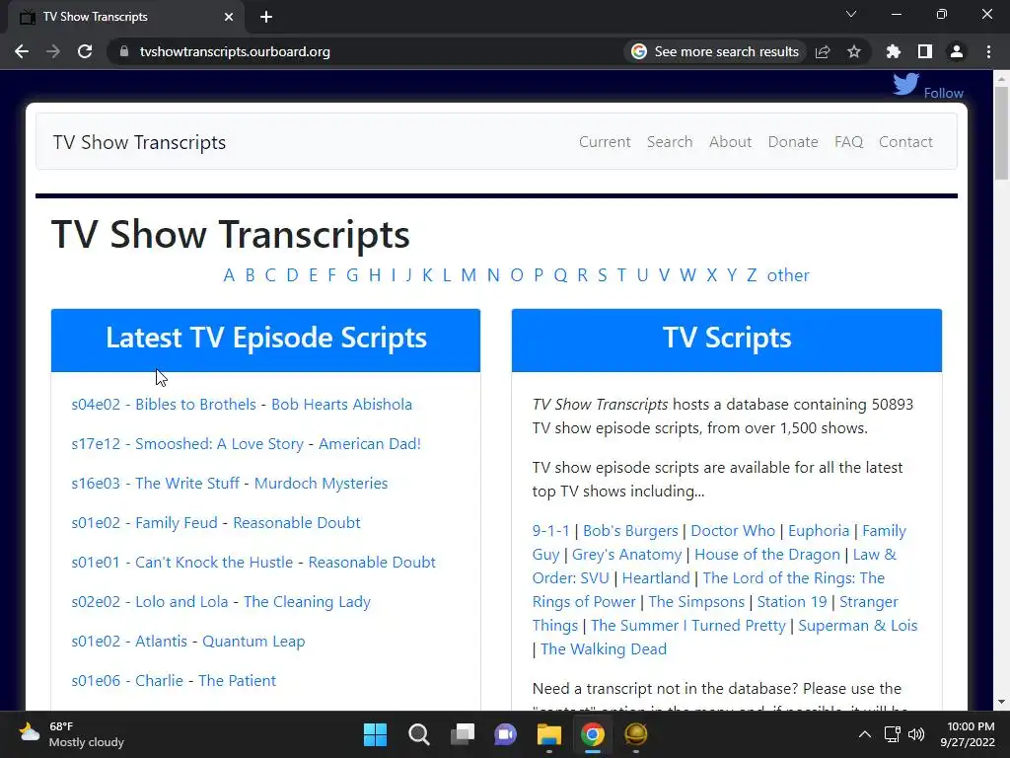Click the volume speaker tray icon
1010x758 pixels.
coord(916,734)
